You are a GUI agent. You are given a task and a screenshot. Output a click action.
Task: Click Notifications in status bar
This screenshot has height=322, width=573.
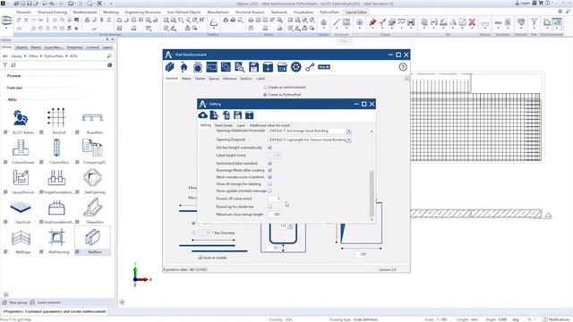(x=557, y=319)
